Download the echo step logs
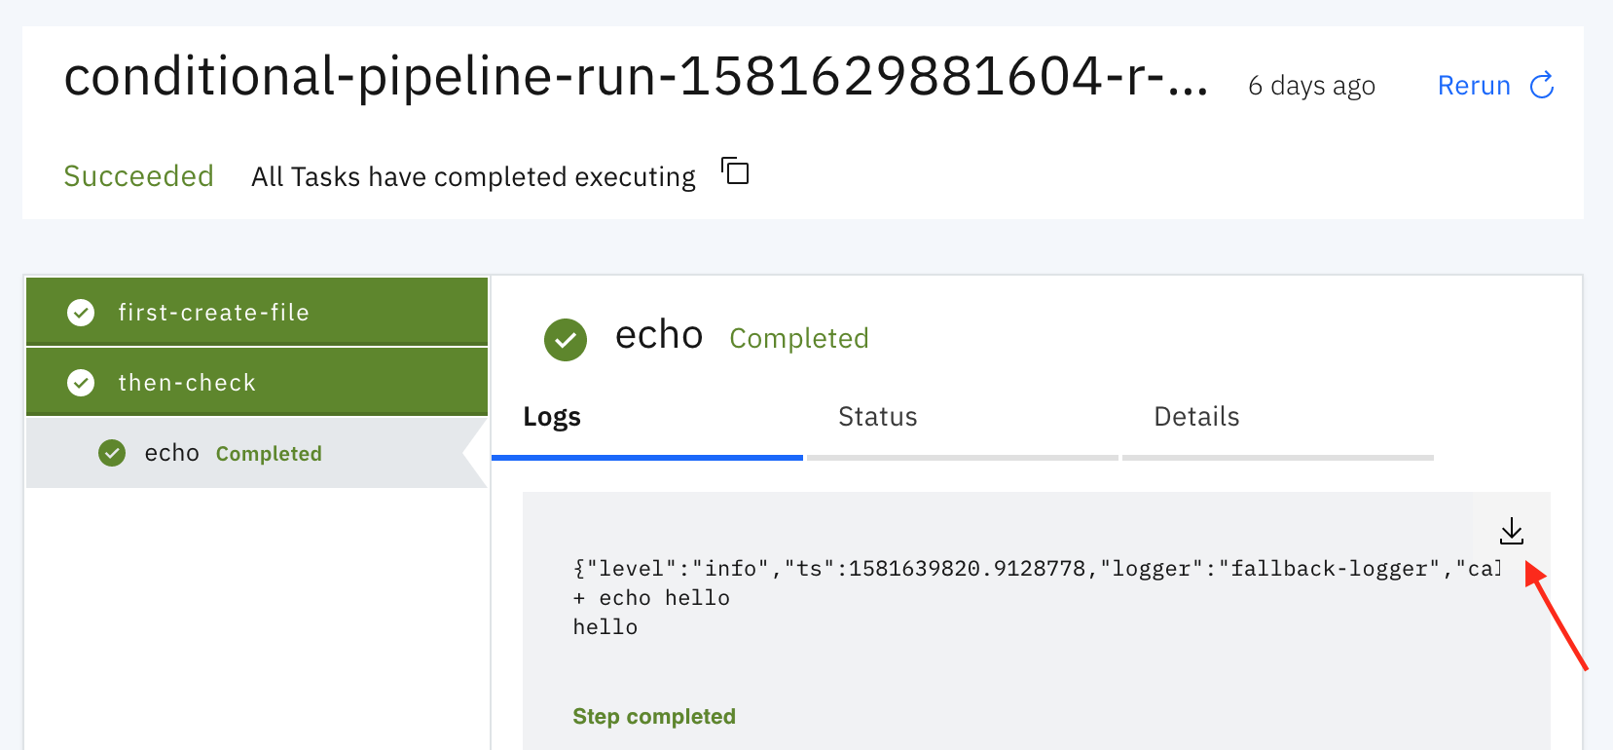 click(x=1511, y=531)
